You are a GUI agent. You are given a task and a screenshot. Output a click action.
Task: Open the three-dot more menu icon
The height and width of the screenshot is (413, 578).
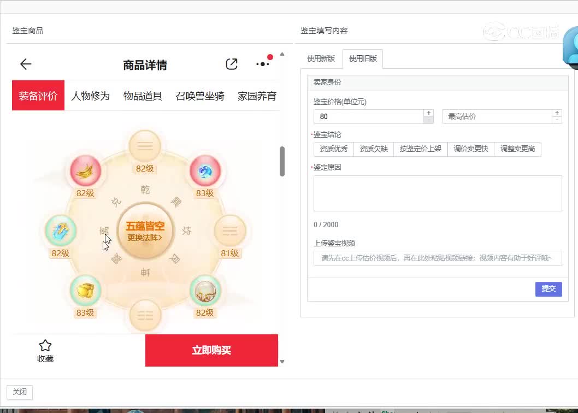(x=262, y=64)
